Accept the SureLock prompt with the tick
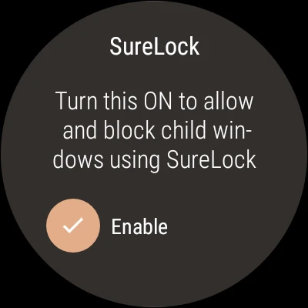308x308 pixels. (73, 226)
